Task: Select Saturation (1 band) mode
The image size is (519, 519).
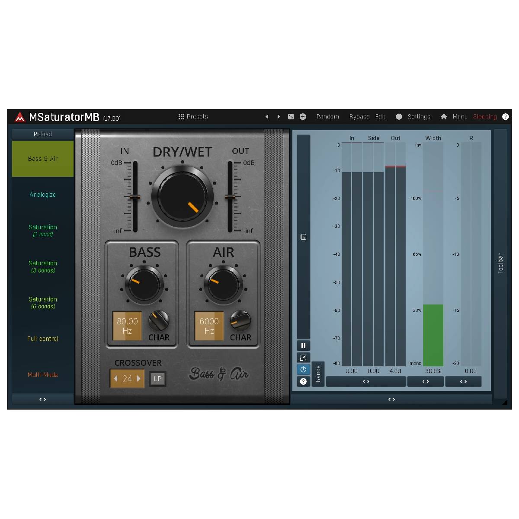Action: click(x=43, y=231)
